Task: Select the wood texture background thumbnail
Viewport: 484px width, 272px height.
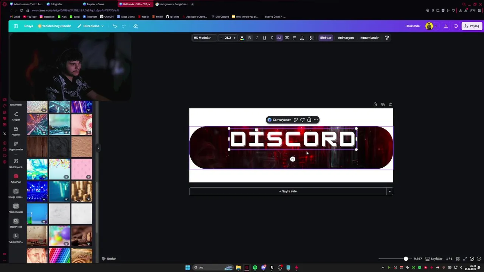Action: click(37, 147)
